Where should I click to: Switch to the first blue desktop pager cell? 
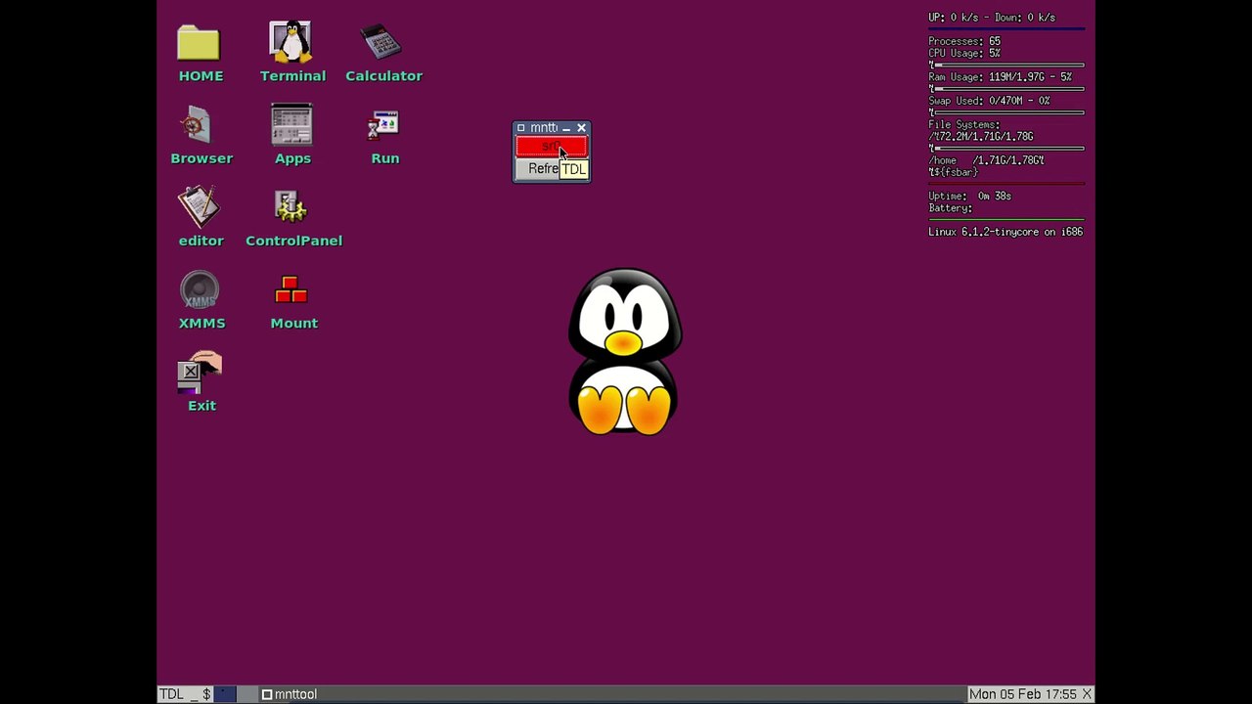(x=225, y=694)
